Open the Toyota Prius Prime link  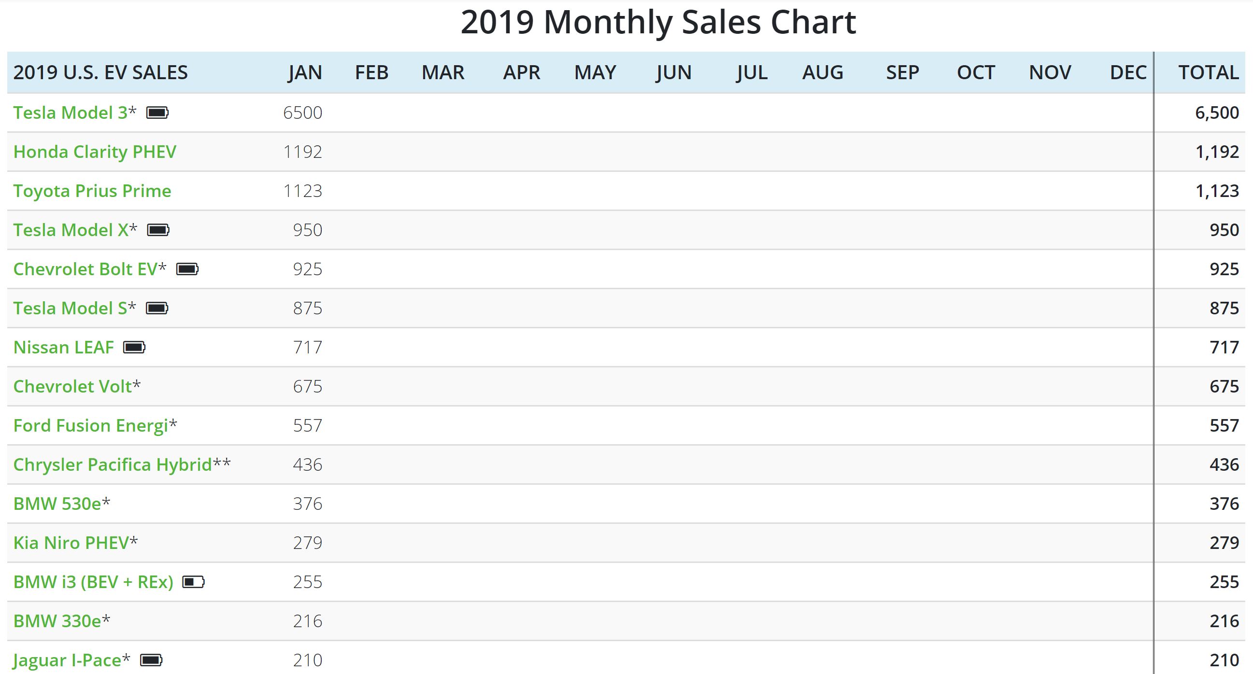[92, 191]
